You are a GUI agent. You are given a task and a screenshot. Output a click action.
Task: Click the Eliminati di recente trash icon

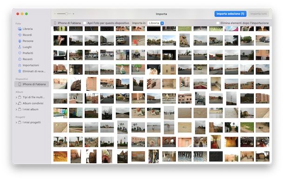pyautogui.click(x=20, y=71)
